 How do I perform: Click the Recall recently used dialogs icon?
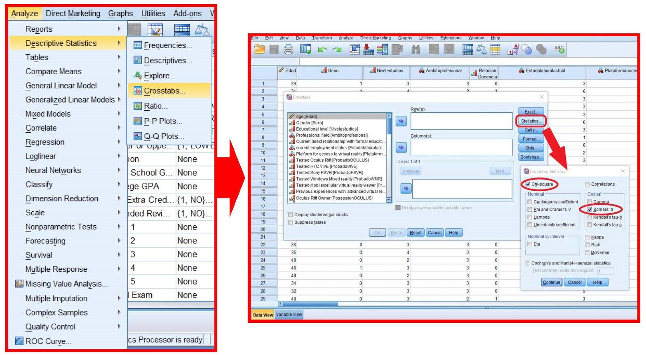[x=305, y=49]
